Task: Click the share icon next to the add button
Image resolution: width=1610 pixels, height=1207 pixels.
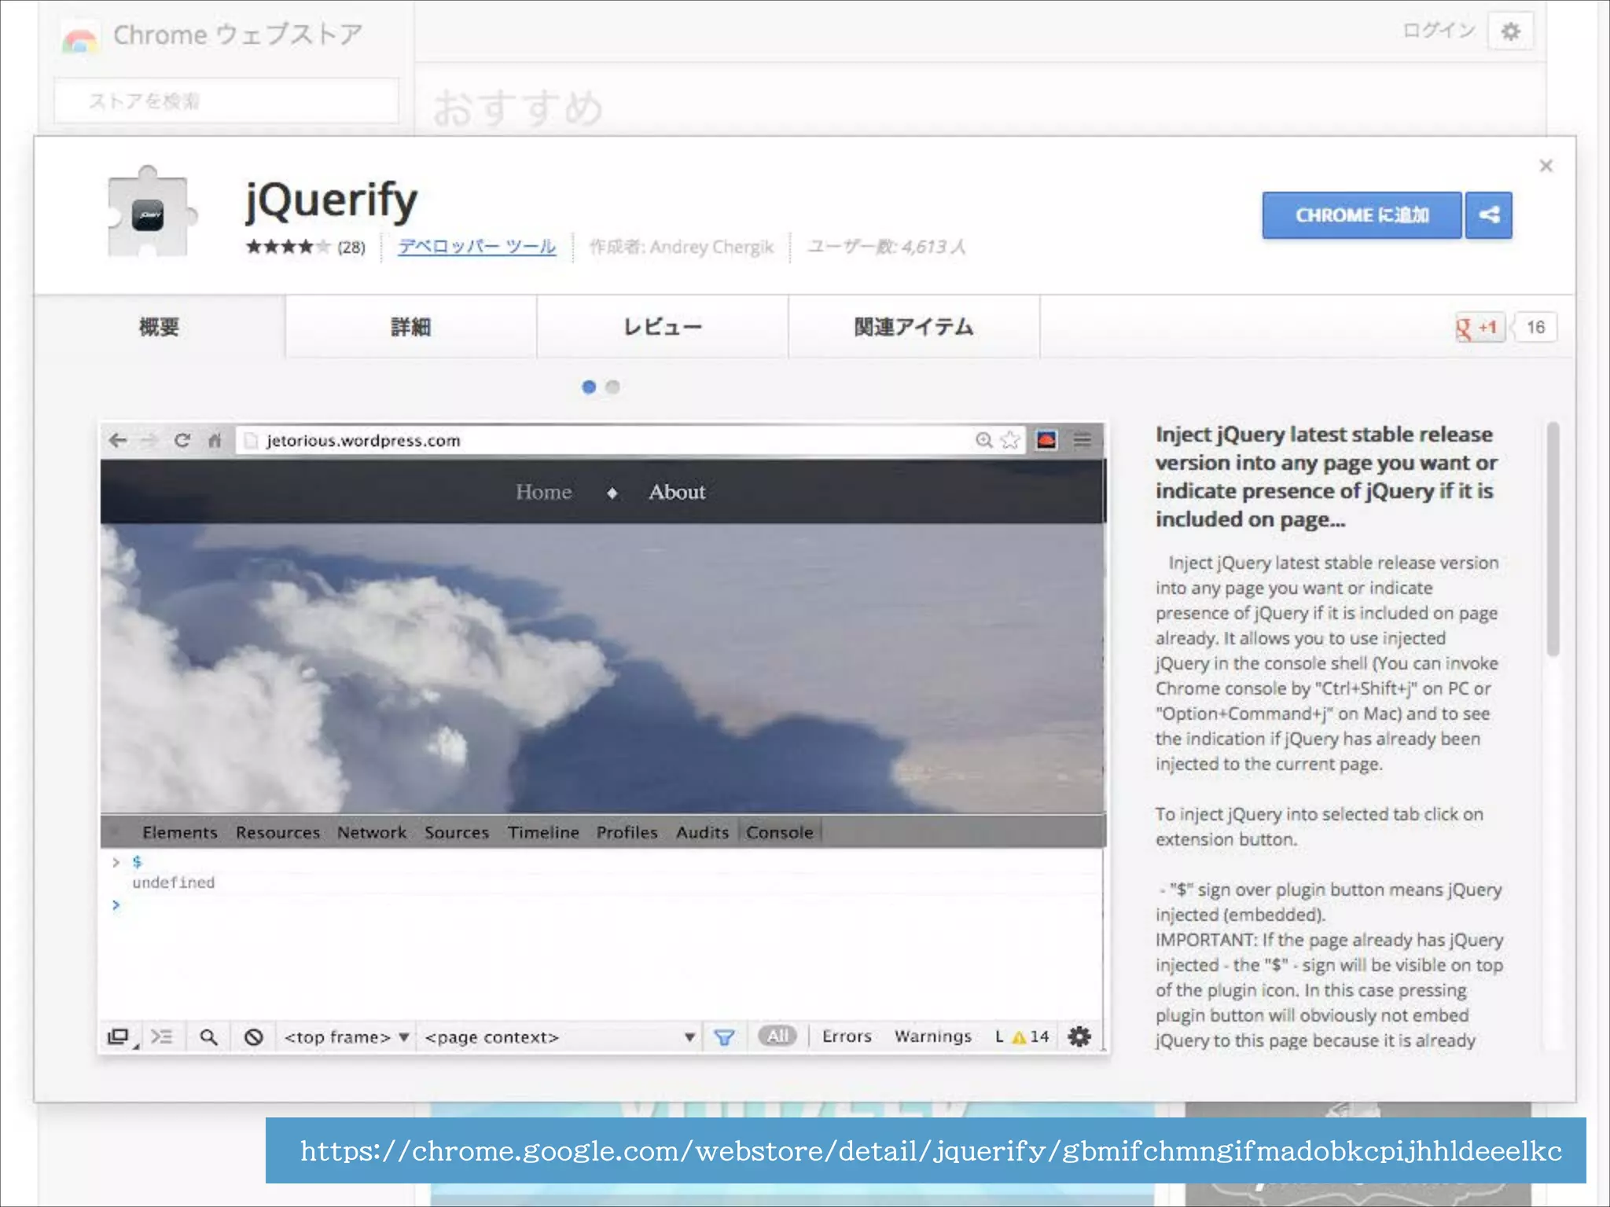Action: point(1488,215)
